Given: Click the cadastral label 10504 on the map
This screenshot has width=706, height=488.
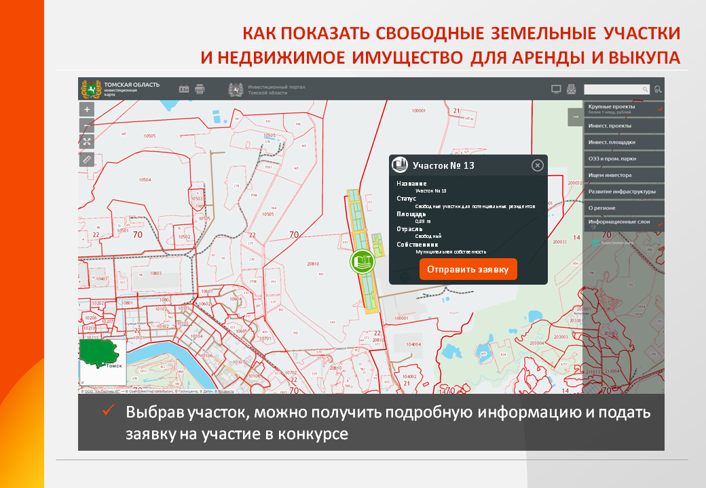Looking at the screenshot, I should point(145,180).
